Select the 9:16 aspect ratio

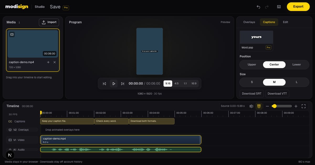[x=168, y=84]
